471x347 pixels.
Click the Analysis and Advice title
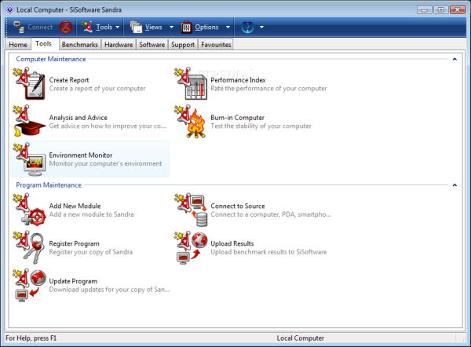78,118
